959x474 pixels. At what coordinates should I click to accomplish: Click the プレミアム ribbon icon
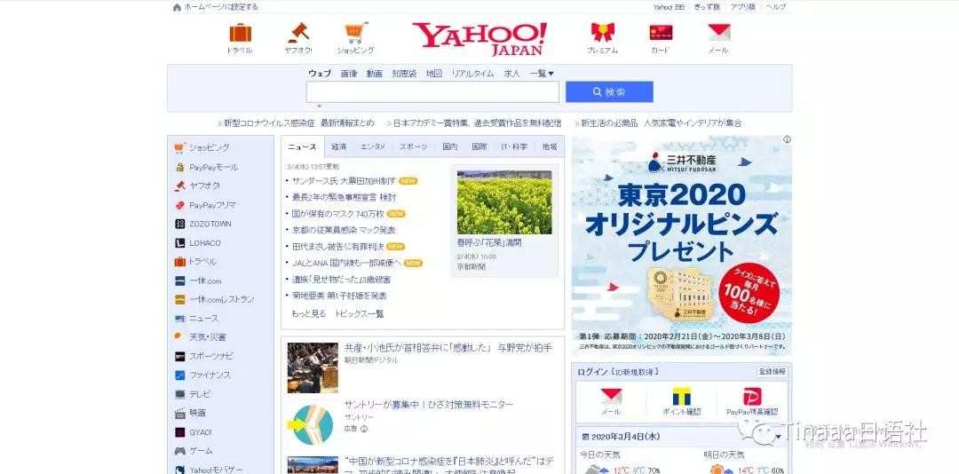602,33
